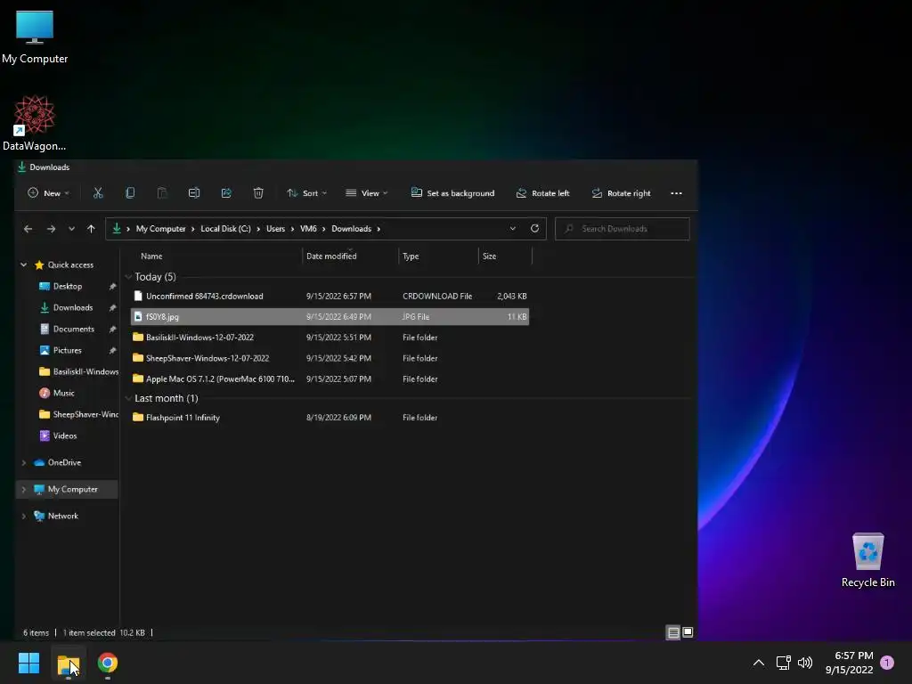Select the fS0Y8.jpg file

330,316
